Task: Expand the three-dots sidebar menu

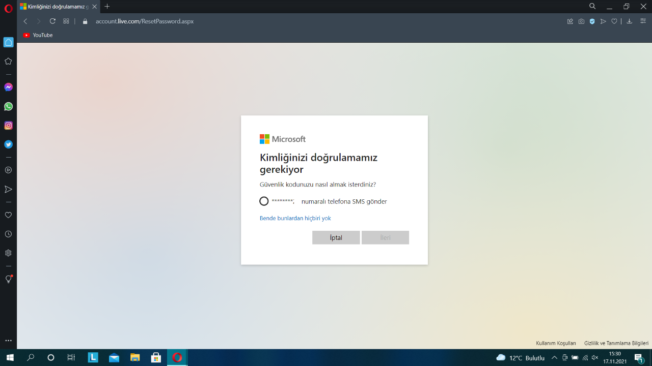Action: [x=8, y=341]
